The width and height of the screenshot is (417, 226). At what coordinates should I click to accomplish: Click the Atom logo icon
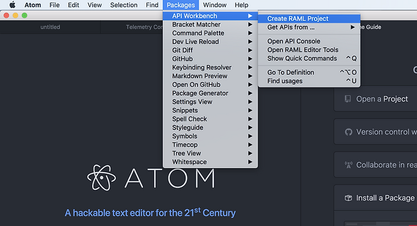[101, 177]
